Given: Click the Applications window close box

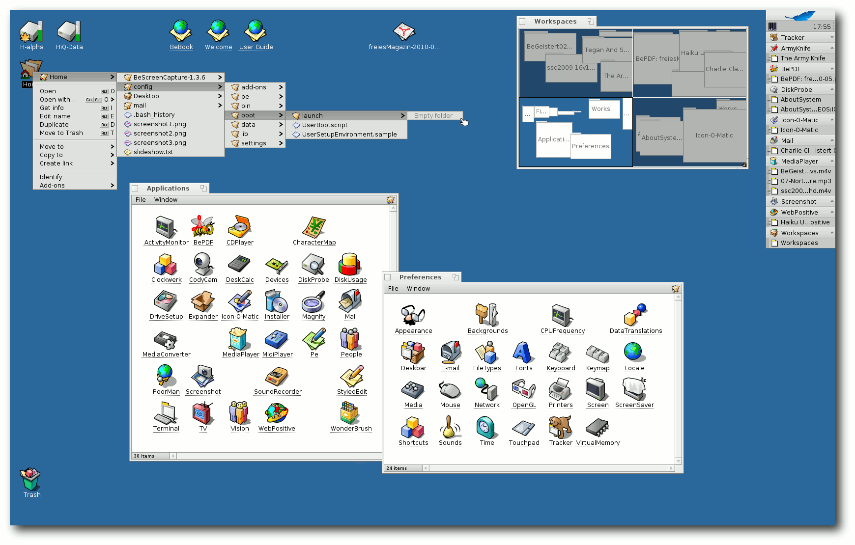Looking at the screenshot, I should (x=135, y=189).
